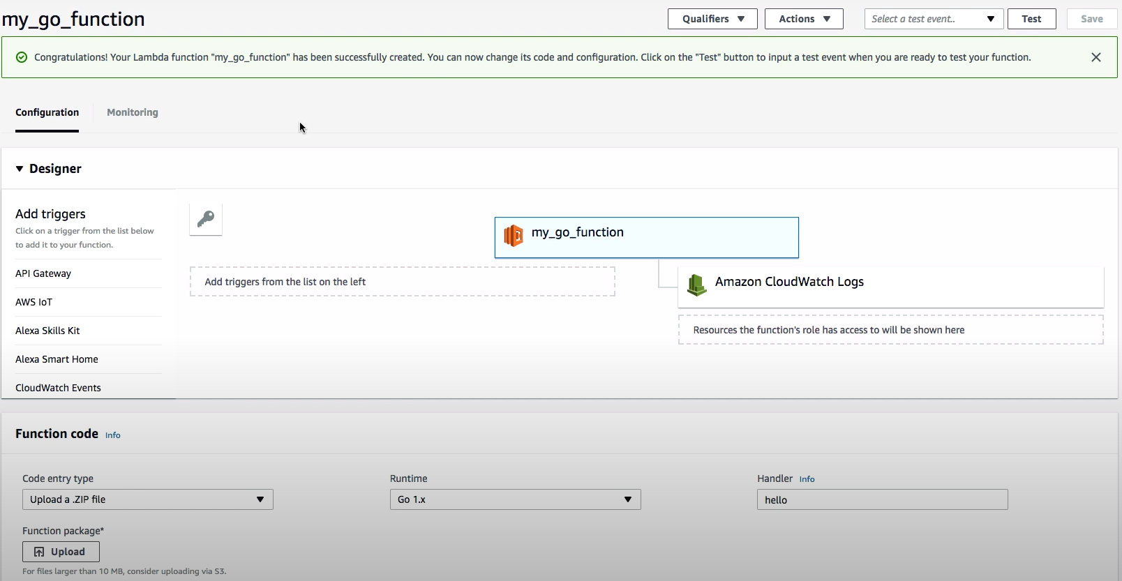1122x581 pixels.
Task: Click the Save button
Action: [1091, 19]
